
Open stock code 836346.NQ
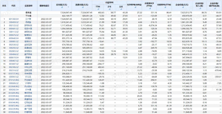tap(13, 102)
